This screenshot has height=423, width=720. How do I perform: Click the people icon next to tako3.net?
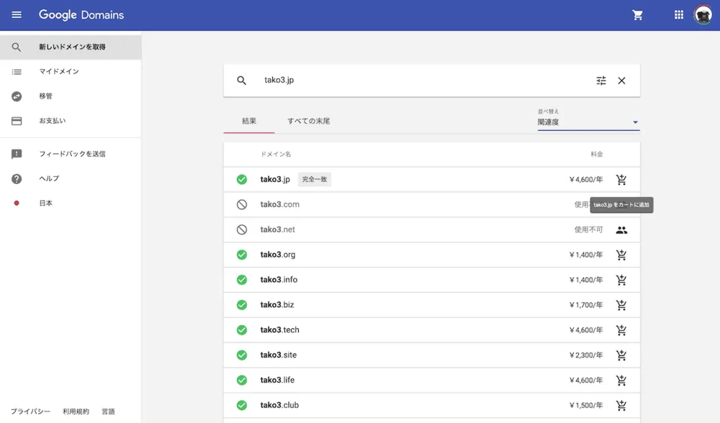tap(621, 229)
